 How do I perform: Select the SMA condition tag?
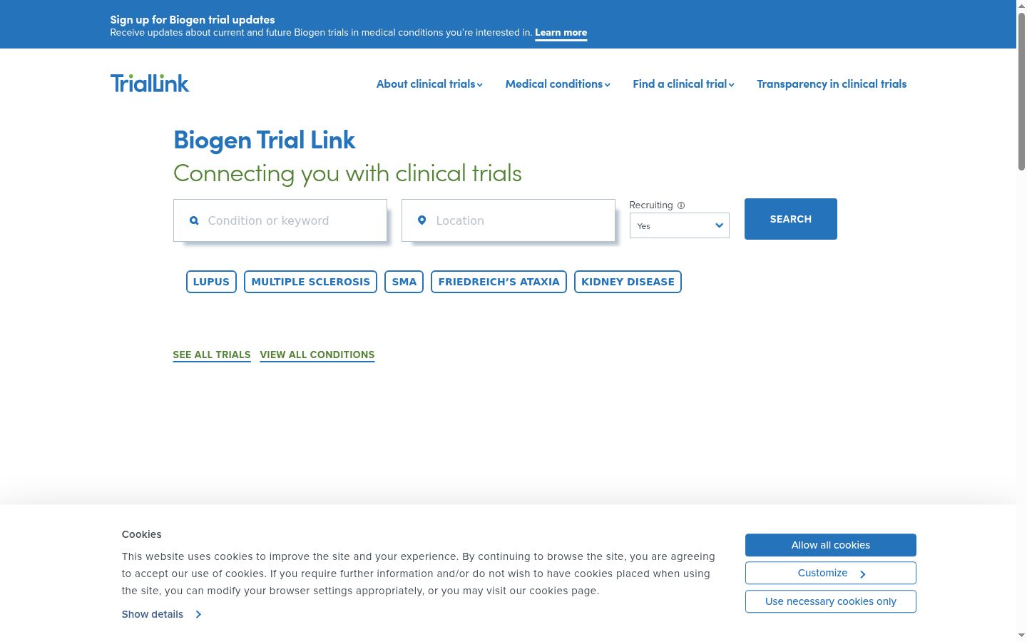(404, 282)
